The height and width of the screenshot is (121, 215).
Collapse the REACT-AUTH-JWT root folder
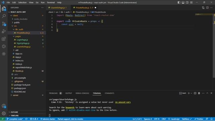(x=9, y=12)
